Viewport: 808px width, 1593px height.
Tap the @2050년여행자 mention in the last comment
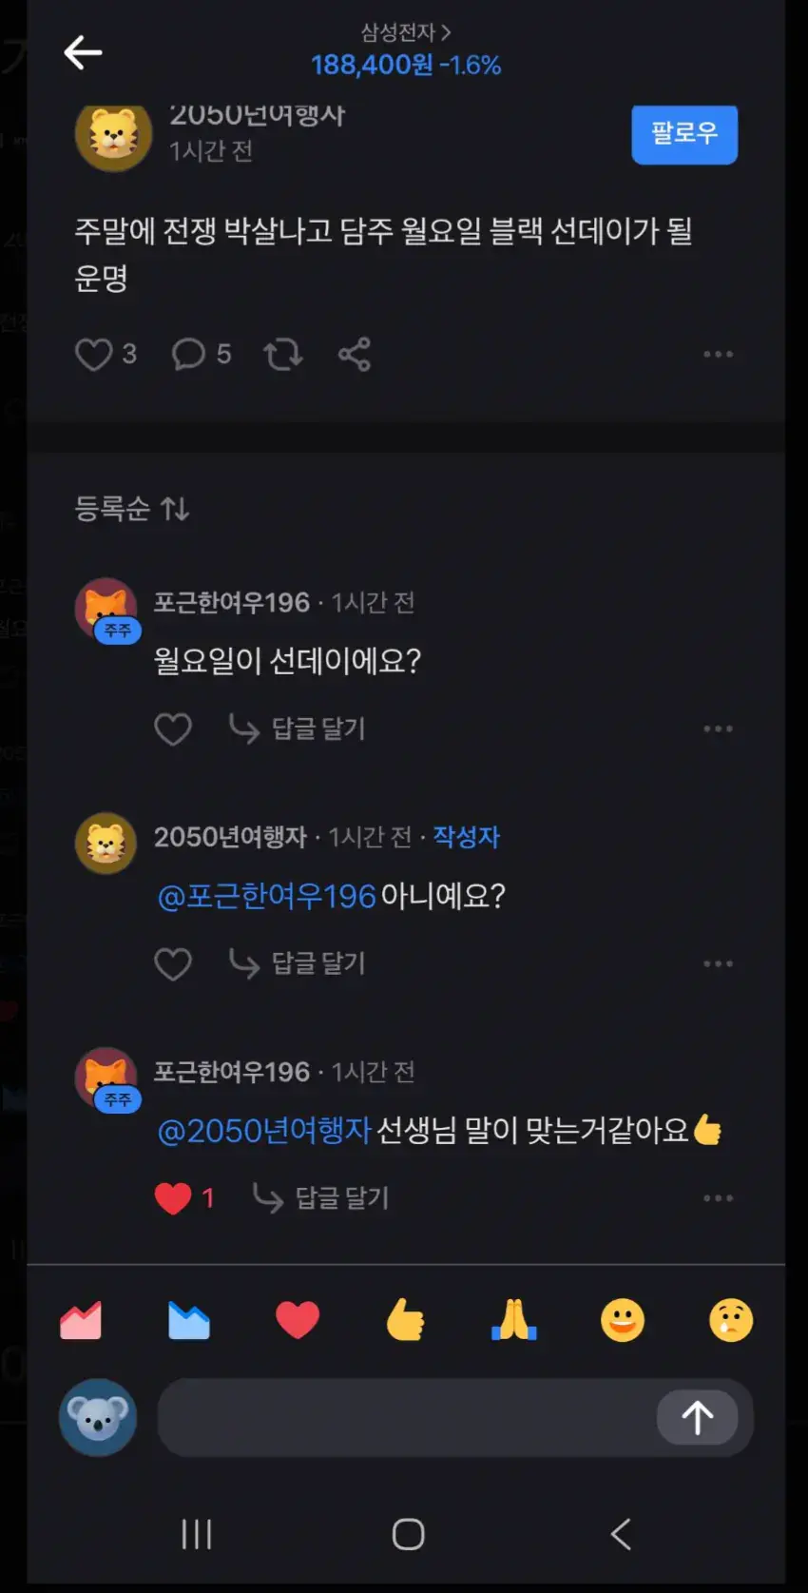point(263,1131)
